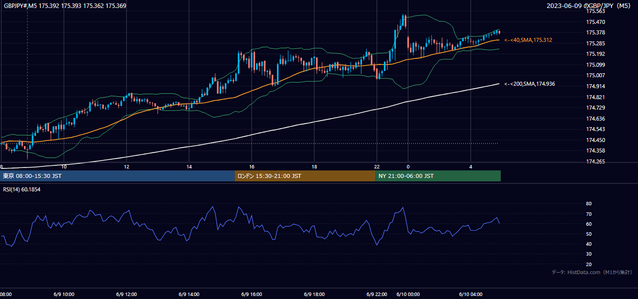
Task: Click RSI scale value 40
Action: (x=589, y=244)
